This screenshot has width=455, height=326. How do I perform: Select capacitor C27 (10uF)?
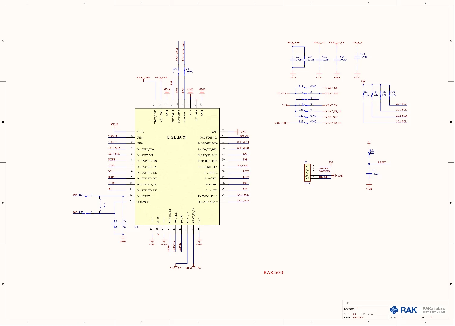pos(293,60)
